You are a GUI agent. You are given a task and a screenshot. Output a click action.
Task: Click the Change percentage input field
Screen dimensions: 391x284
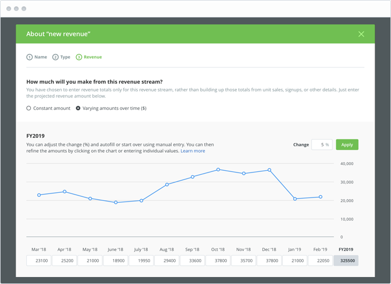point(321,145)
